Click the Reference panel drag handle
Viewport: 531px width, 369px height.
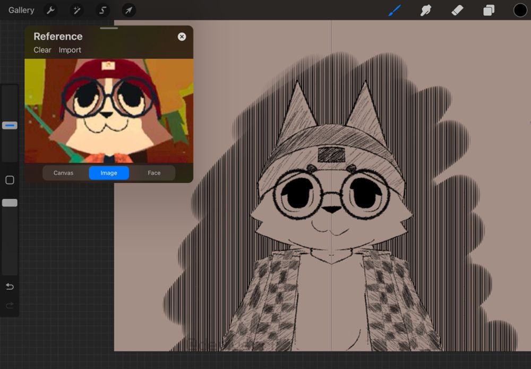point(109,28)
